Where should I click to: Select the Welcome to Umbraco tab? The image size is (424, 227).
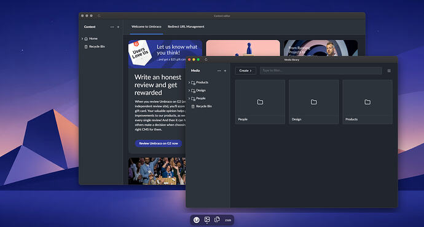[x=146, y=26]
